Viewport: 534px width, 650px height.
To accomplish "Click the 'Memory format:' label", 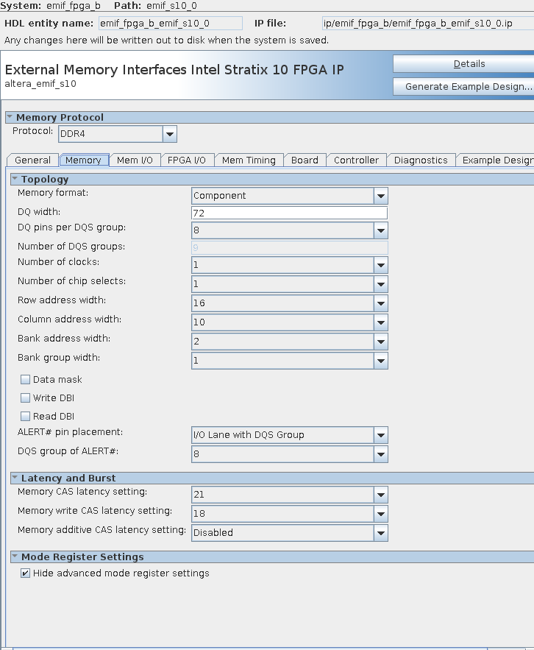I will pos(53,193).
